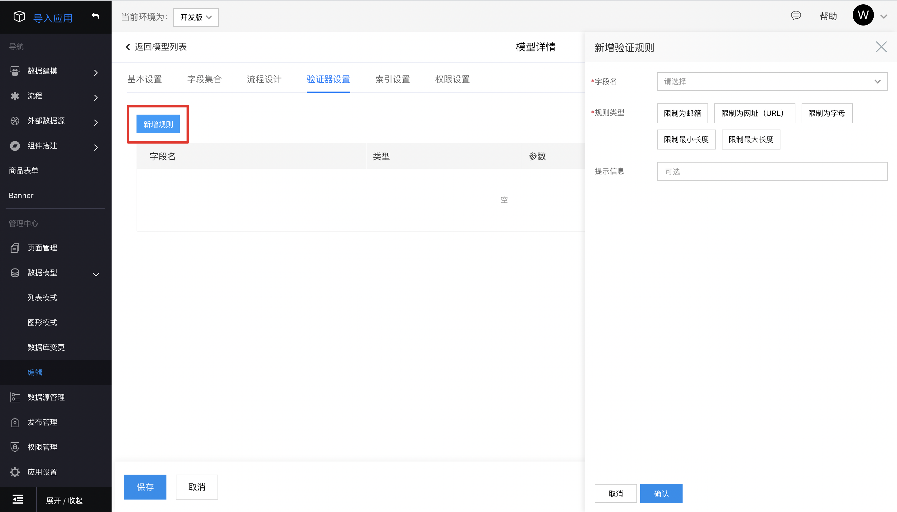Viewport: 897px width, 512px height.
Task: Click the 应用设置 gear icon
Action: tap(15, 472)
